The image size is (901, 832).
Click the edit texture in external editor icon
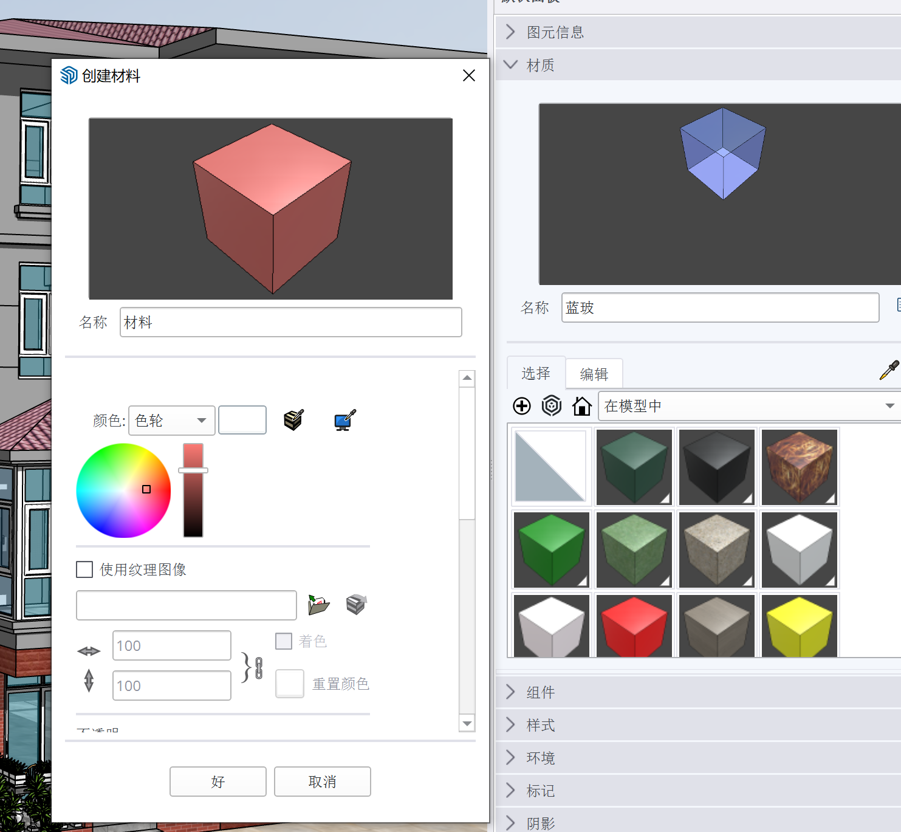[x=357, y=605]
